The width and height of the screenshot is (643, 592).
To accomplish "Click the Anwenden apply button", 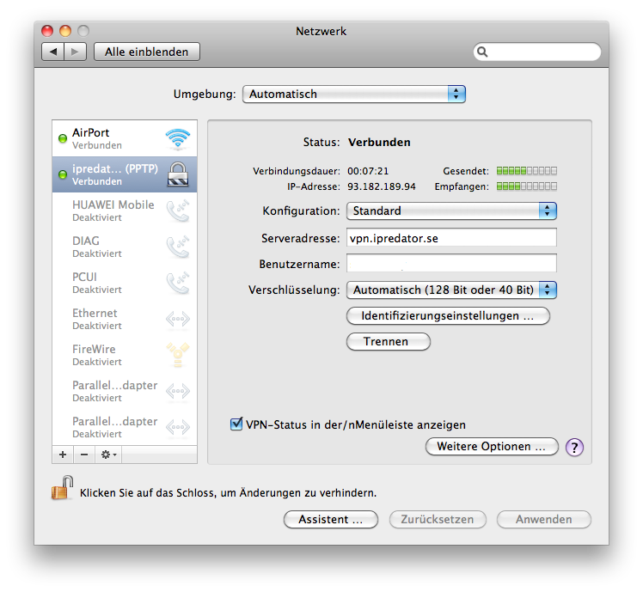I will tap(544, 520).
